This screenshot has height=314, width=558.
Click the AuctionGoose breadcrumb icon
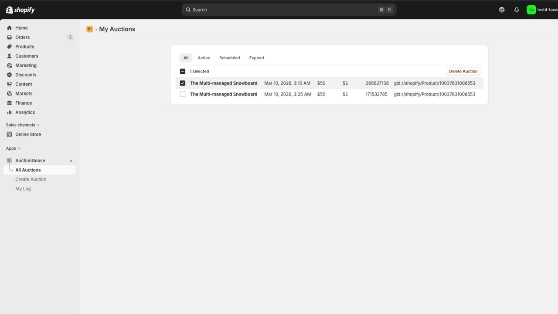(x=90, y=29)
